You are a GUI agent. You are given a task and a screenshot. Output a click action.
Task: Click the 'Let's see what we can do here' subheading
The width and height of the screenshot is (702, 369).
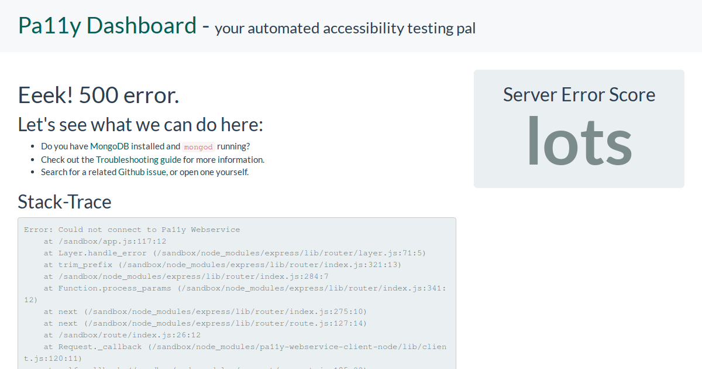pyautogui.click(x=141, y=124)
